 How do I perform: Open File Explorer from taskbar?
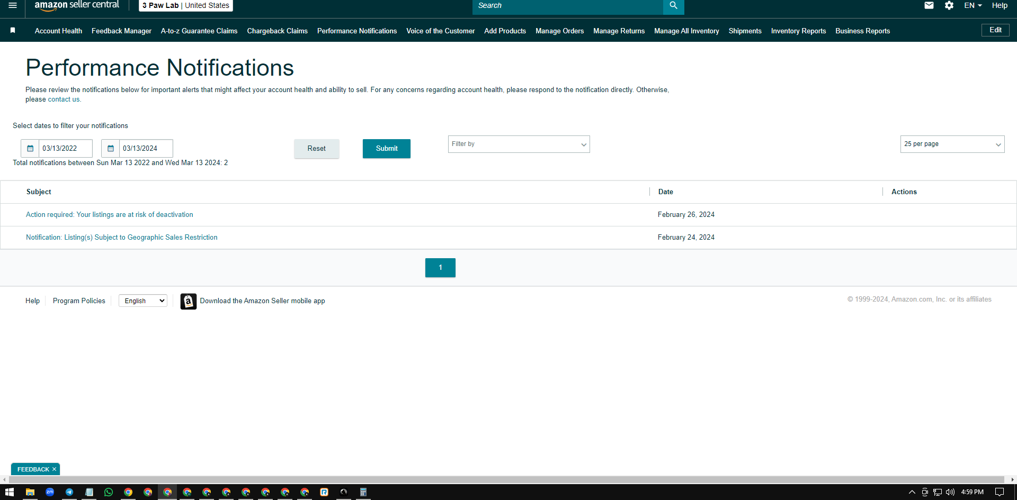click(30, 492)
